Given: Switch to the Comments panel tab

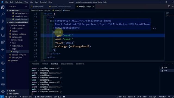Looking at the screenshot, I should coord(80,64).
